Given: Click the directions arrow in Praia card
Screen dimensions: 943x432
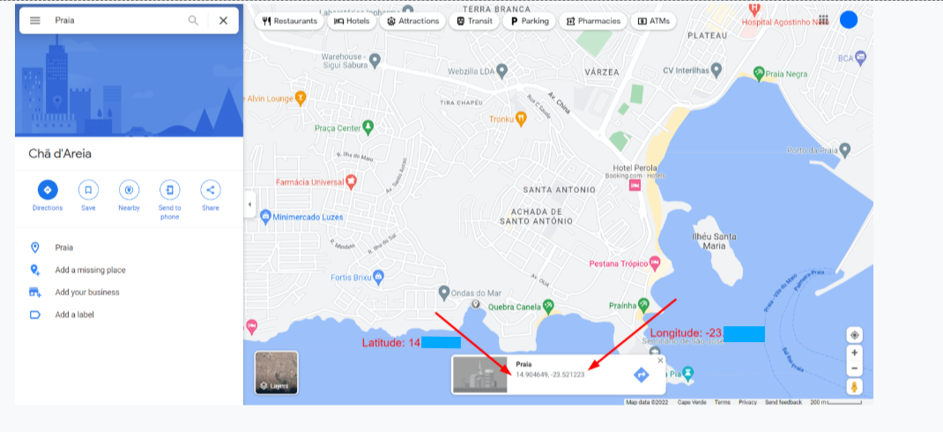Looking at the screenshot, I should click(642, 375).
